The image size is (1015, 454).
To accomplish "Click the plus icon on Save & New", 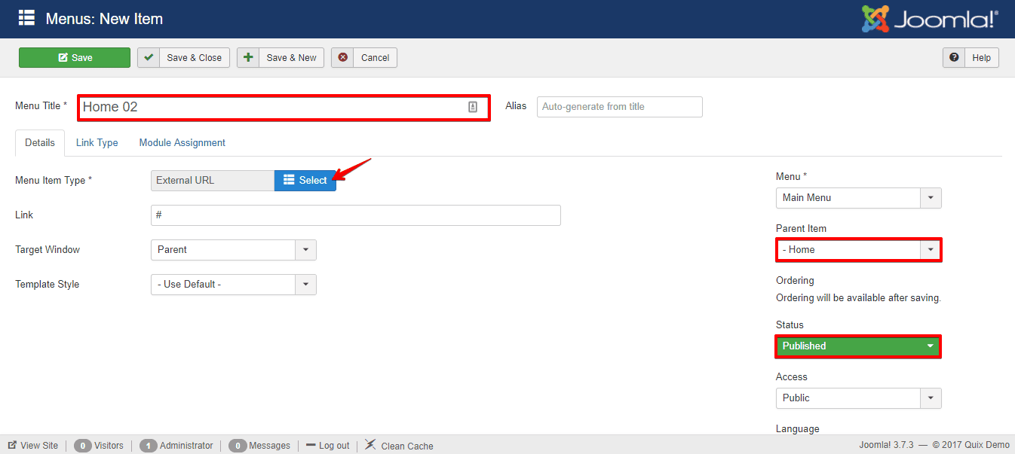I will pos(249,57).
